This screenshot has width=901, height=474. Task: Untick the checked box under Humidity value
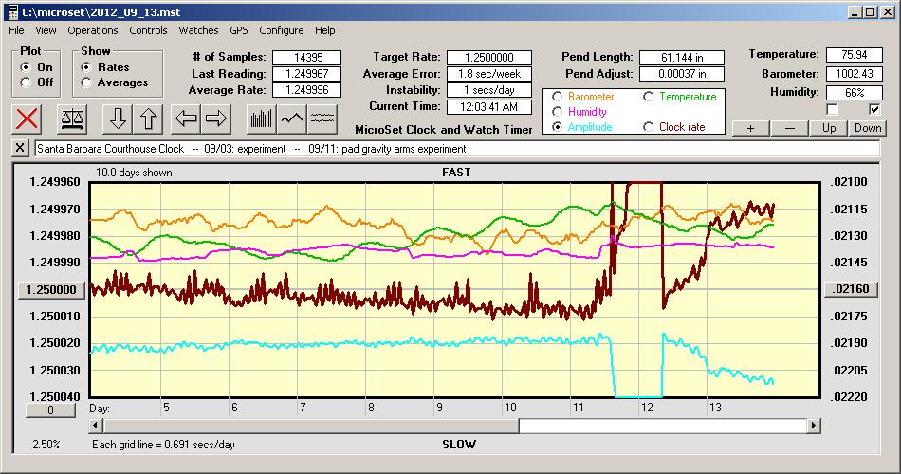[x=874, y=109]
